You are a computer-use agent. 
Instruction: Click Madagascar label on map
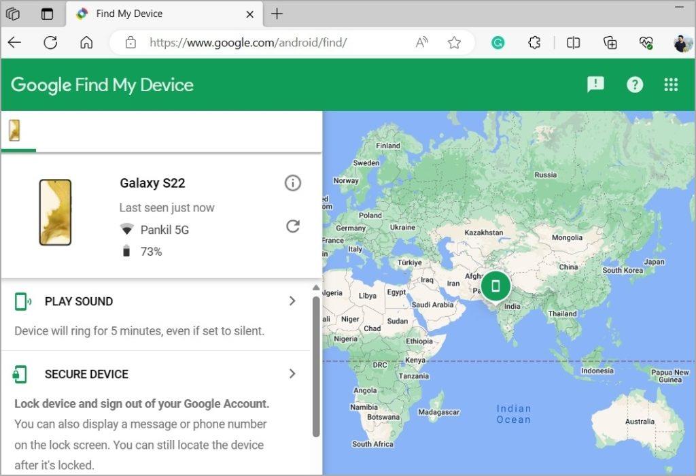pyautogui.click(x=438, y=412)
